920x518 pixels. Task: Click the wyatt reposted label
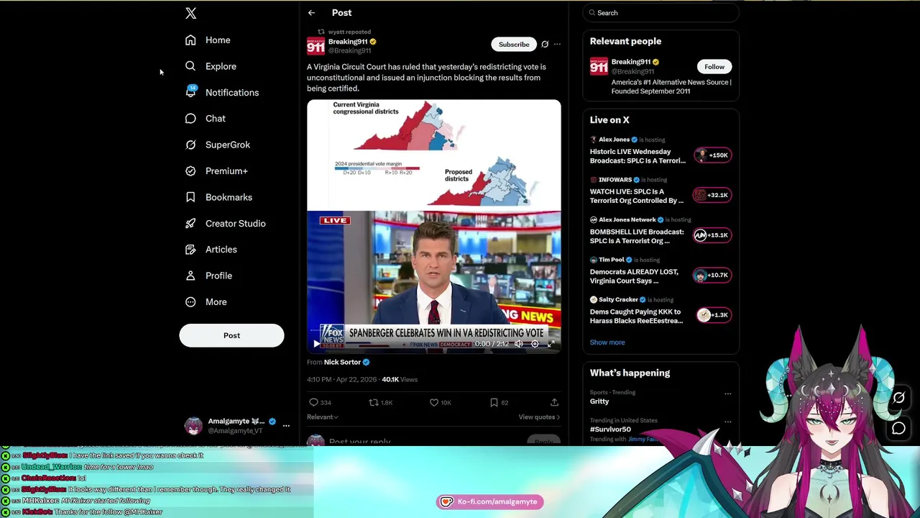click(349, 32)
